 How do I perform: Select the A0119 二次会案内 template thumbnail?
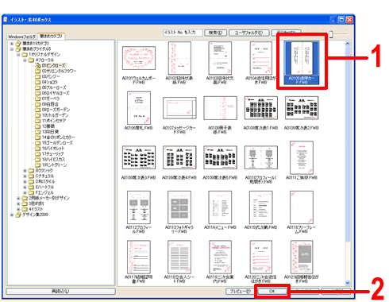click(x=220, y=257)
